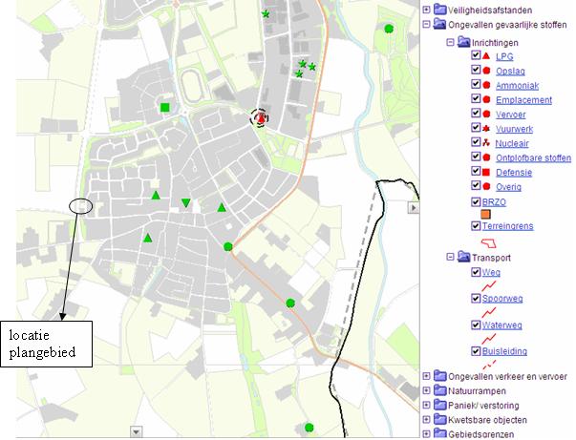Image resolution: width=576 pixels, height=440 pixels.
Task: Click the Natuurrampen folder icon
Action: point(439,390)
